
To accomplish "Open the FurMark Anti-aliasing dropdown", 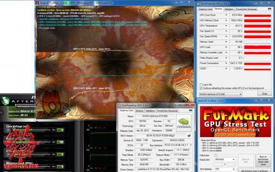I will (x=225, y=169).
